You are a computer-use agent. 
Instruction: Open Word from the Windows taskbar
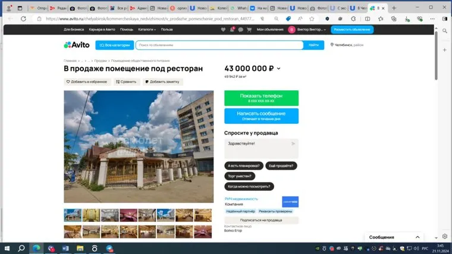click(65, 248)
